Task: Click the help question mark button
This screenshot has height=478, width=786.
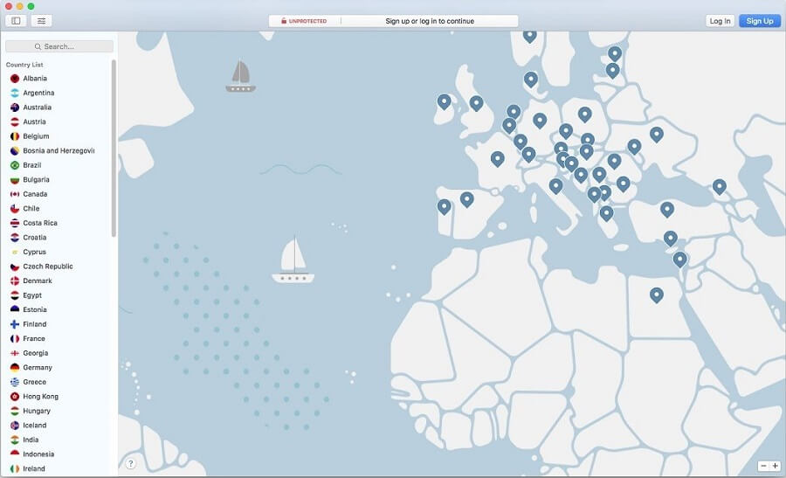Action: 130,463
